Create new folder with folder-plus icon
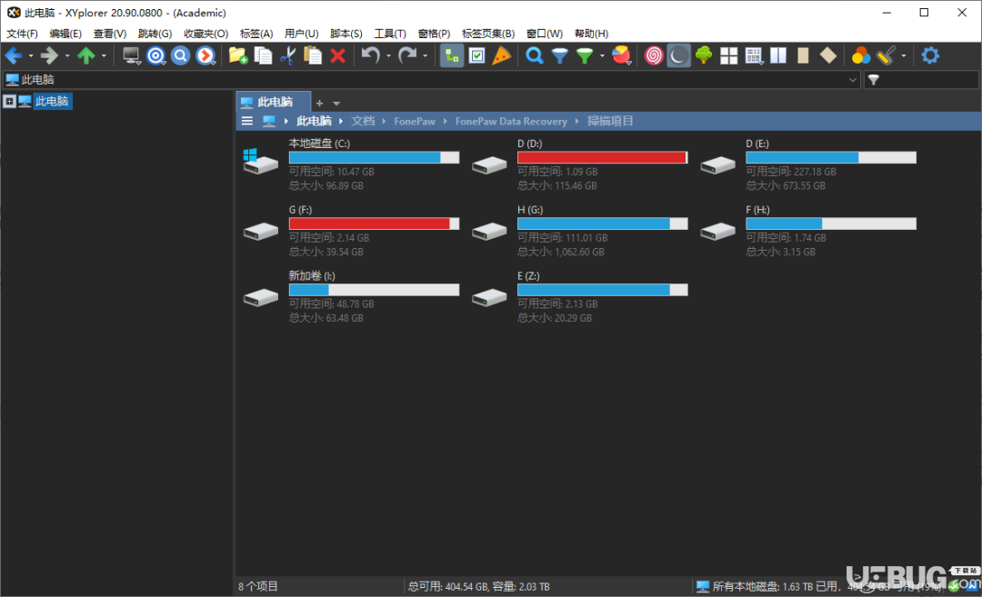The width and height of the screenshot is (982, 597). [x=238, y=55]
